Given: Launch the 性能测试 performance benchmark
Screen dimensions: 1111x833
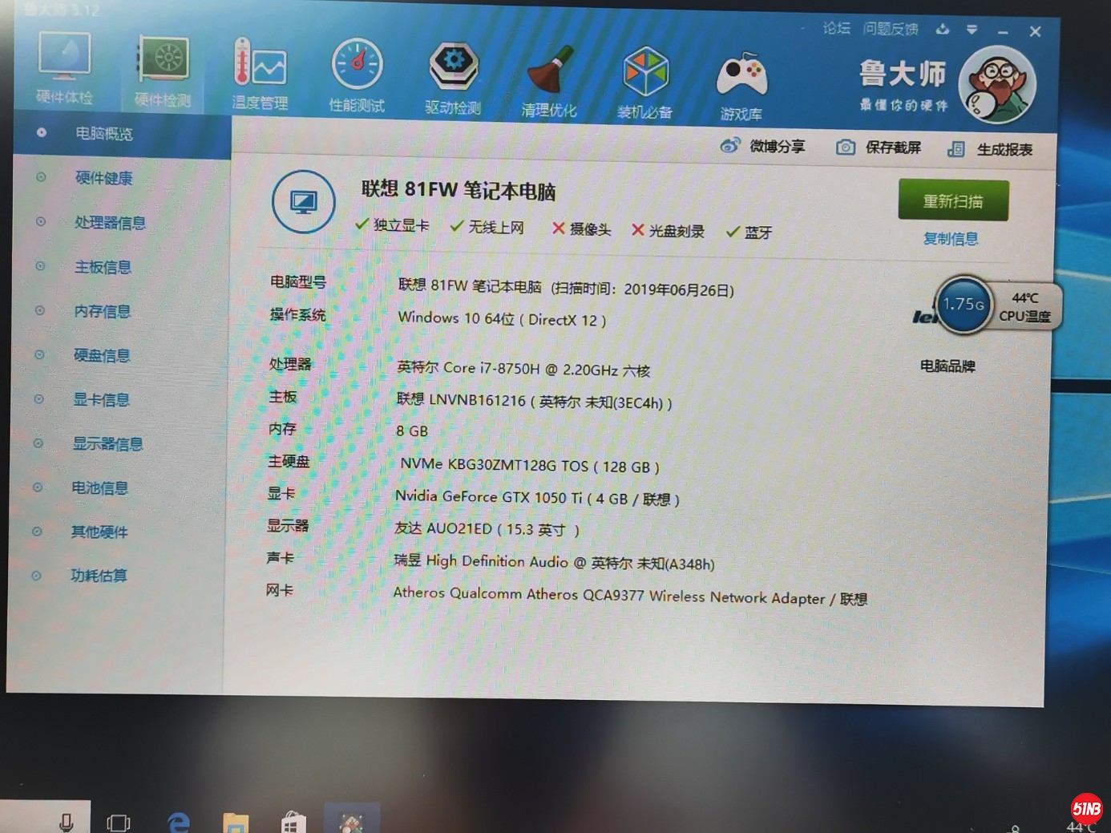Looking at the screenshot, I should click(357, 75).
